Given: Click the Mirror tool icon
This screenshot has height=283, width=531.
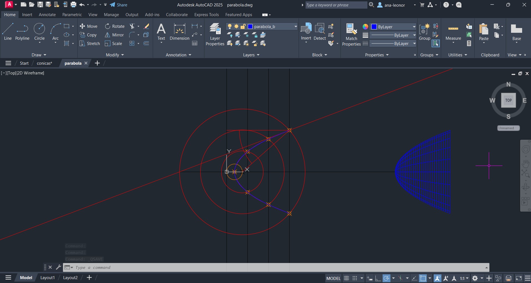Looking at the screenshot, I should [x=108, y=35].
